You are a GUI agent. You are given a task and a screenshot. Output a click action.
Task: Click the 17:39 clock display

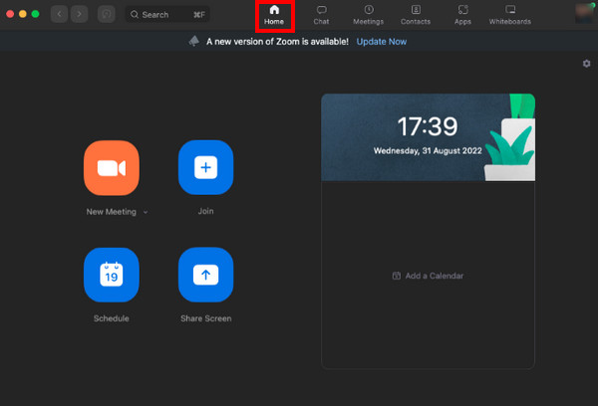coord(428,126)
